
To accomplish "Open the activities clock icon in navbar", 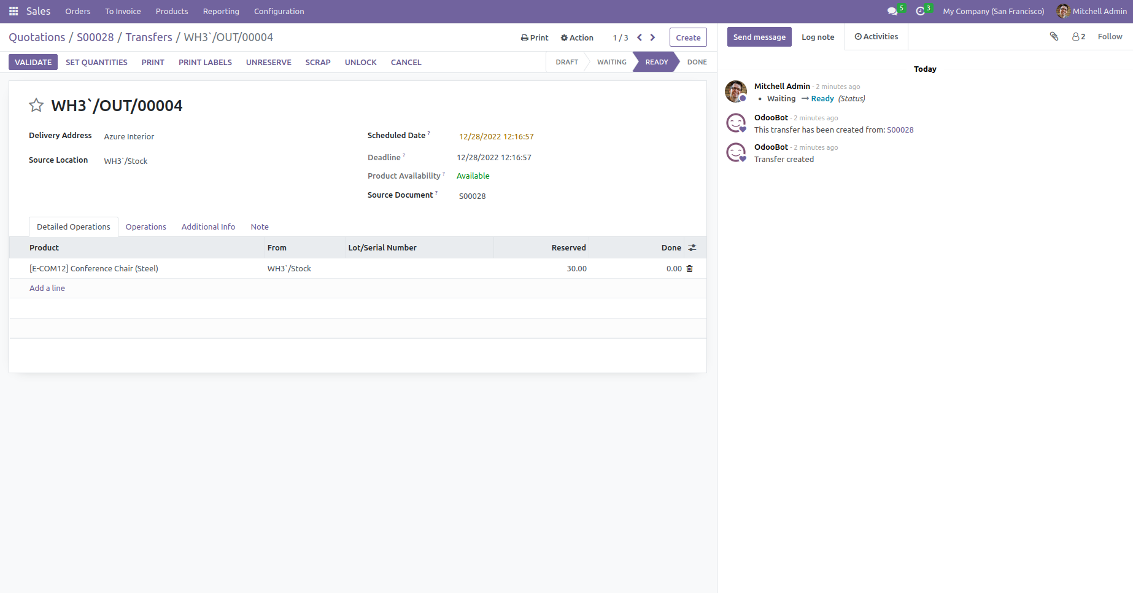I will tap(920, 11).
